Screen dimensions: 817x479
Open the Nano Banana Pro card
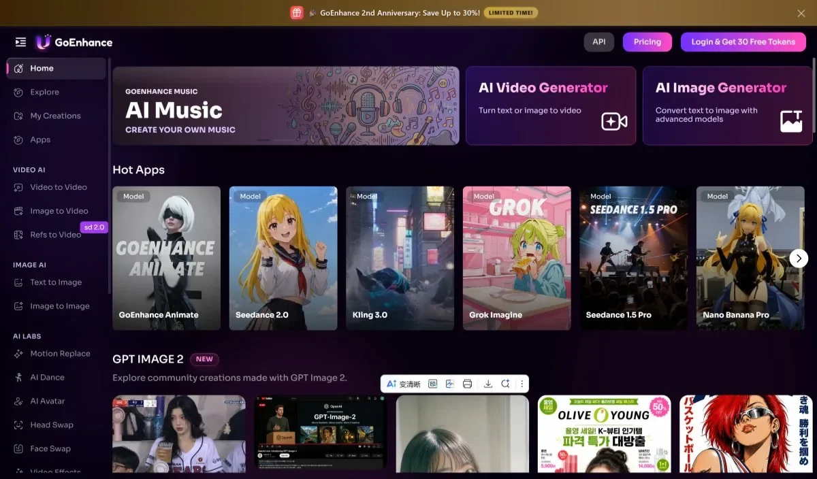pos(750,259)
